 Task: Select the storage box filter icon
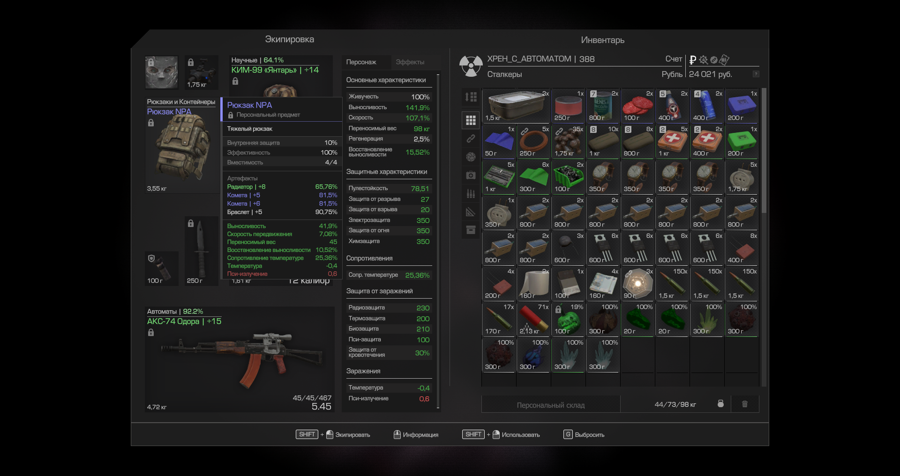click(471, 230)
